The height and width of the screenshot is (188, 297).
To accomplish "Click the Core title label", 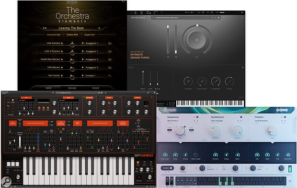I will point(282,110).
